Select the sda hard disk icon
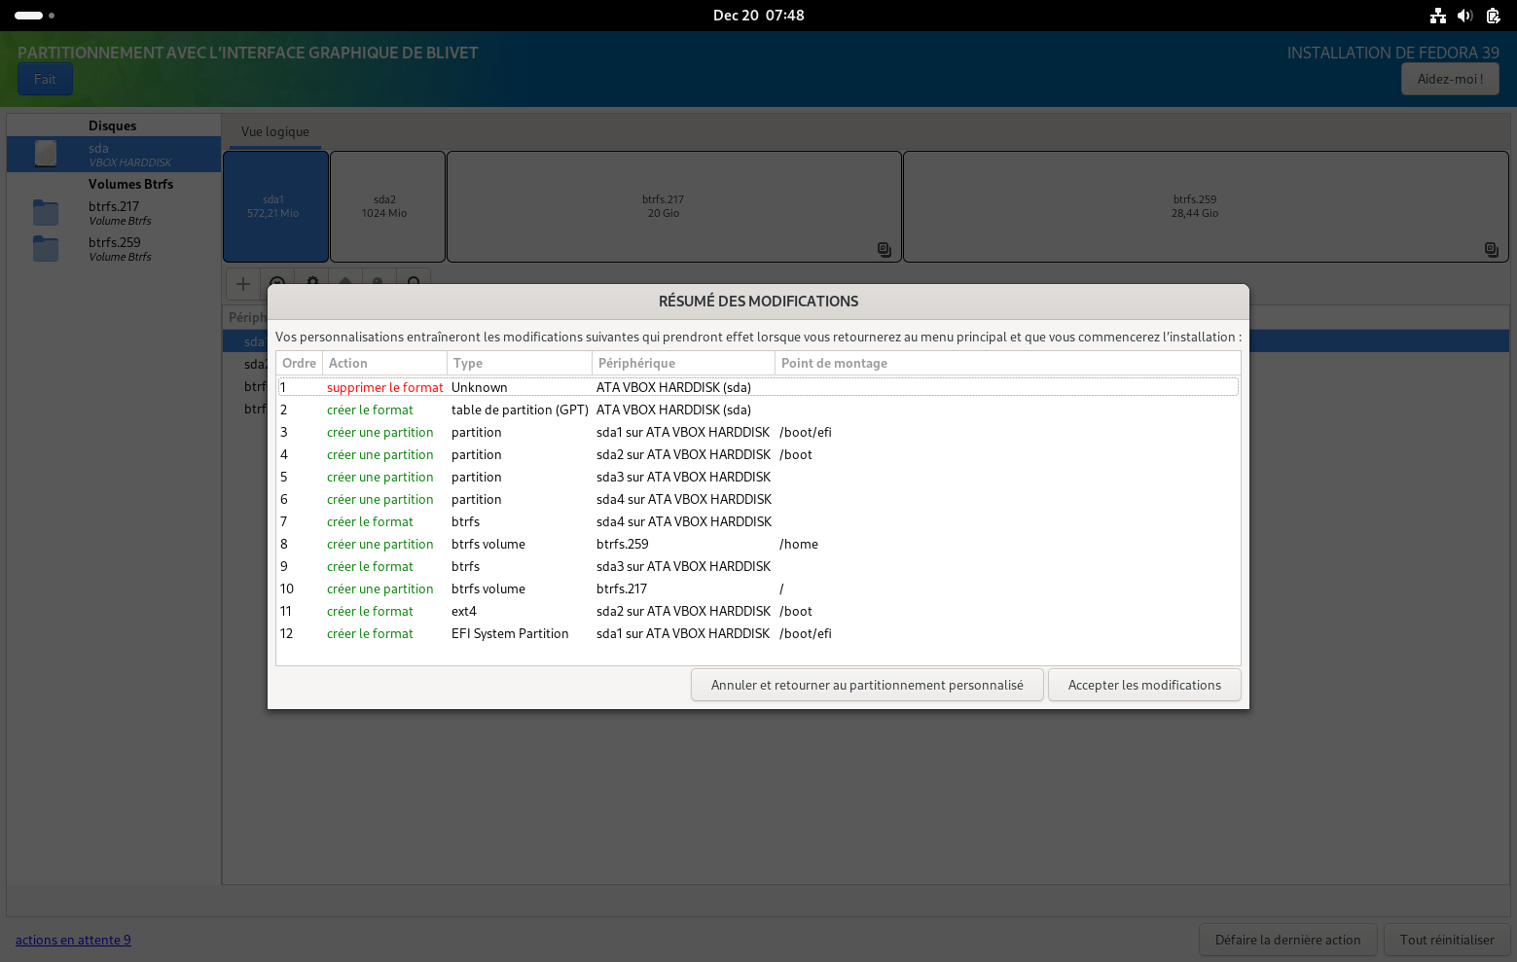 46,154
